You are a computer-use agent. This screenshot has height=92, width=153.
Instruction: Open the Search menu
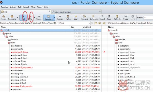tap(26, 7)
